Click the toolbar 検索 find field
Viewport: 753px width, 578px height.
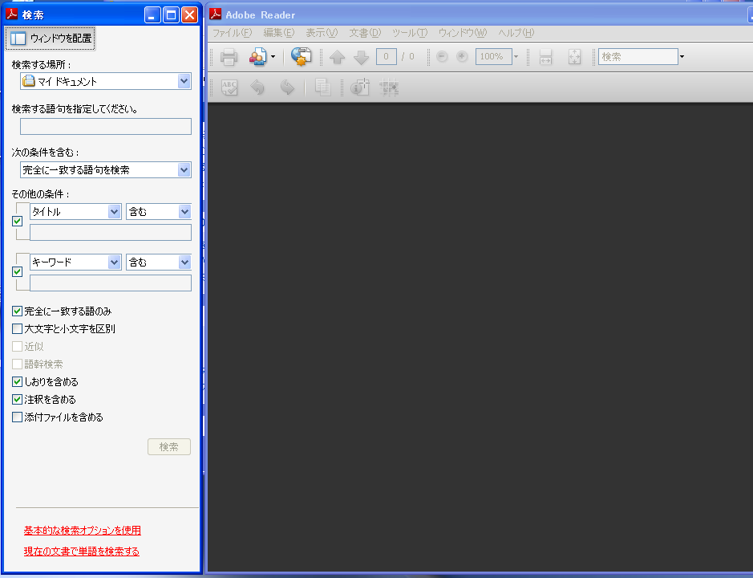coord(638,56)
